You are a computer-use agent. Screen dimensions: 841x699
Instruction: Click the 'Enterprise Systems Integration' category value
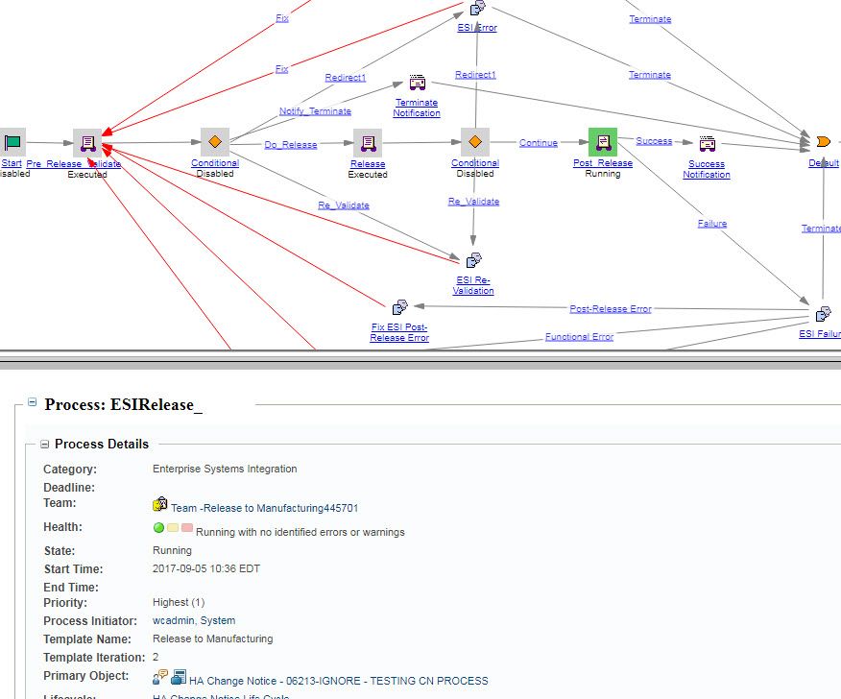(225, 469)
